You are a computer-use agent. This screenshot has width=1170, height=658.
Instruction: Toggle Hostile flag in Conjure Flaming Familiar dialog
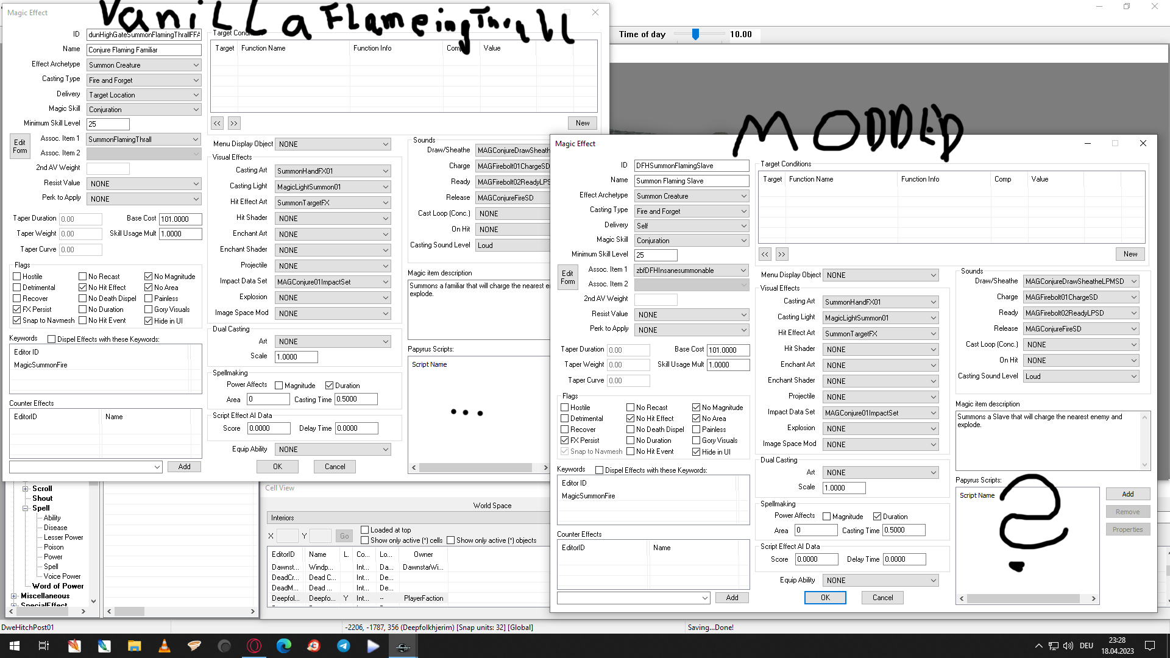17,277
